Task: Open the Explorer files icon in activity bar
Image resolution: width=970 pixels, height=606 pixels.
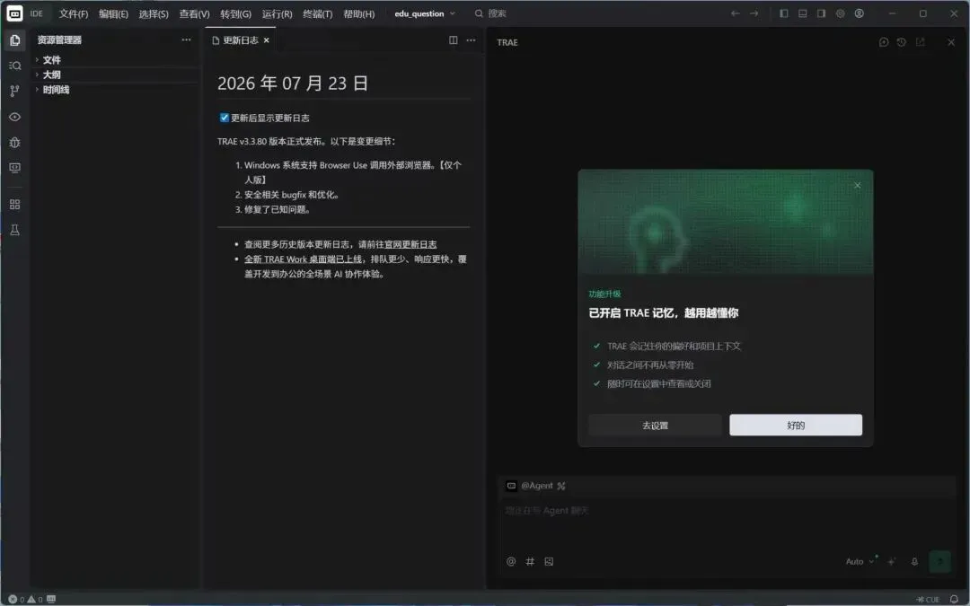Action: click(15, 40)
